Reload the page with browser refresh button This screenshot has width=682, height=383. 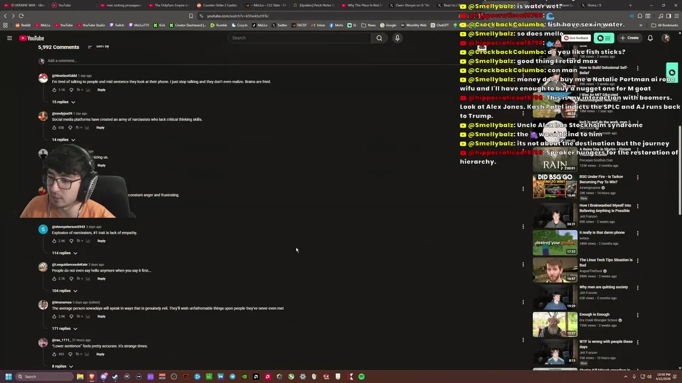(21, 16)
